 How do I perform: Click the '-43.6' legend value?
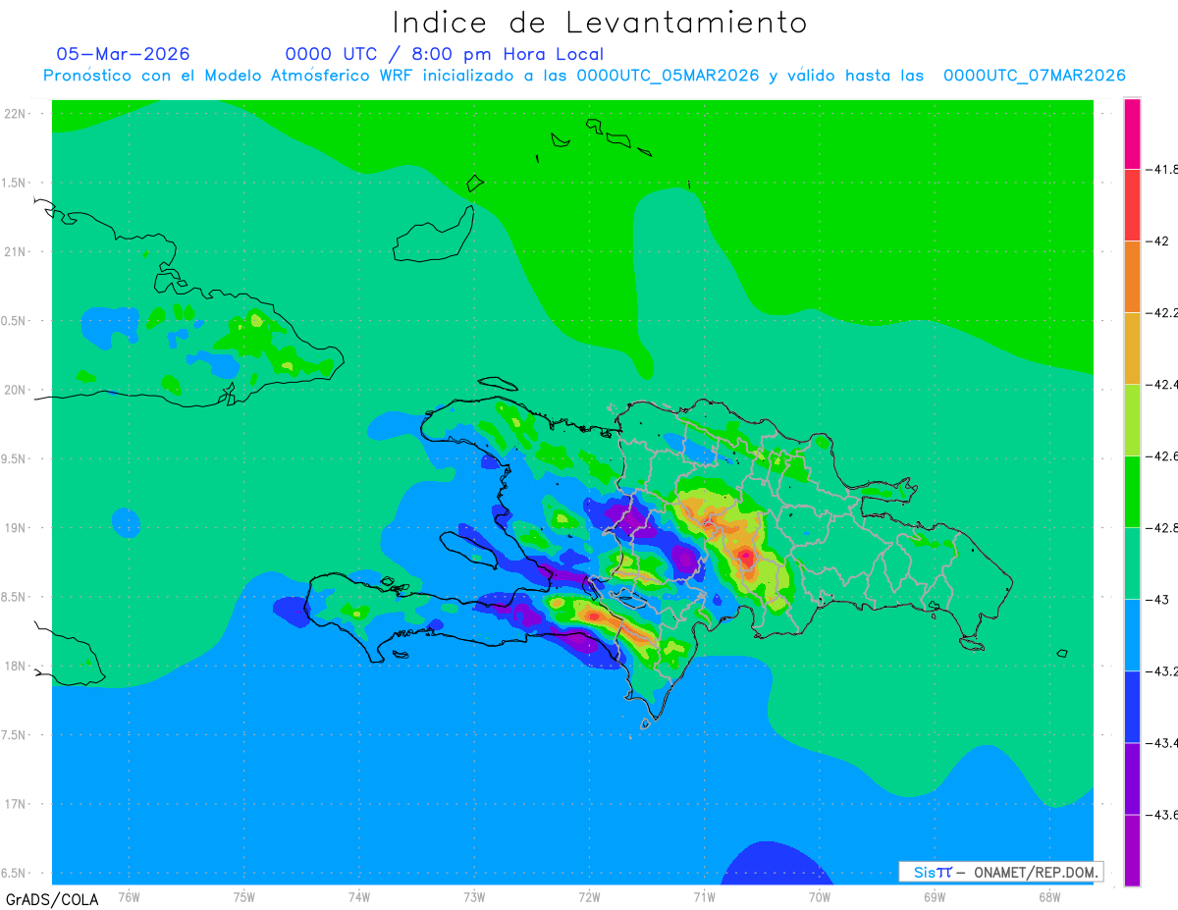1163,815
